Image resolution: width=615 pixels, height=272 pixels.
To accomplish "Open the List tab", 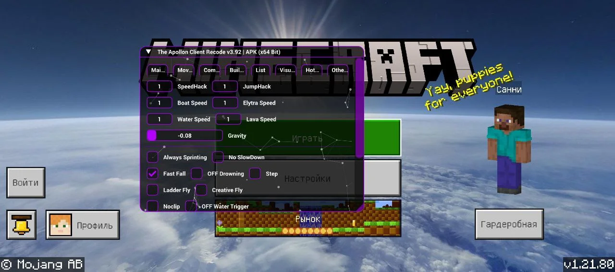I will [x=260, y=70].
